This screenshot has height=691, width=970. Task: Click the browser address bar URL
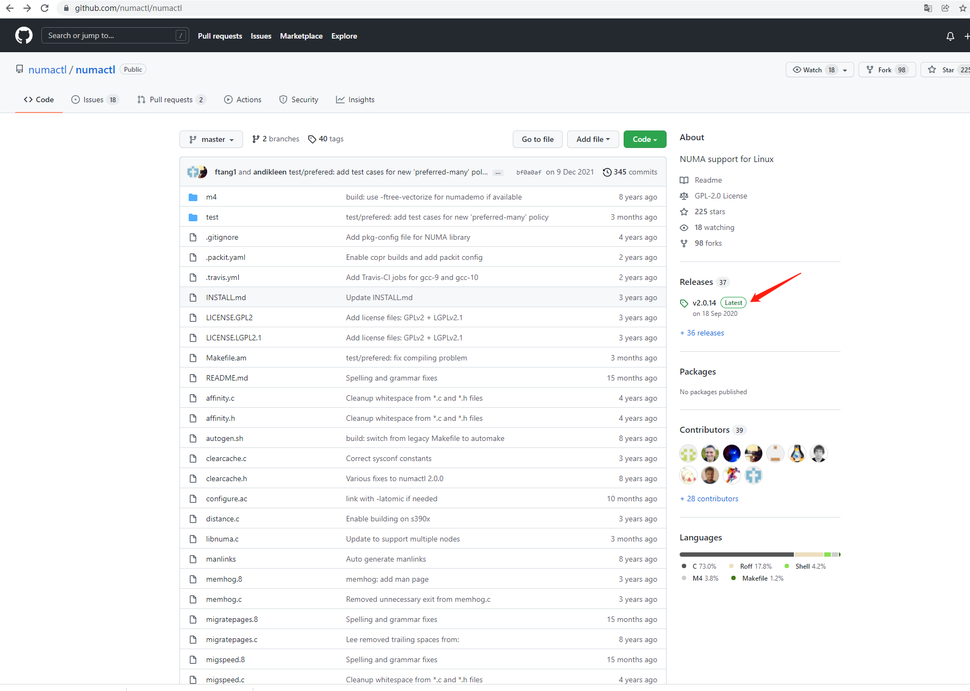(x=128, y=8)
